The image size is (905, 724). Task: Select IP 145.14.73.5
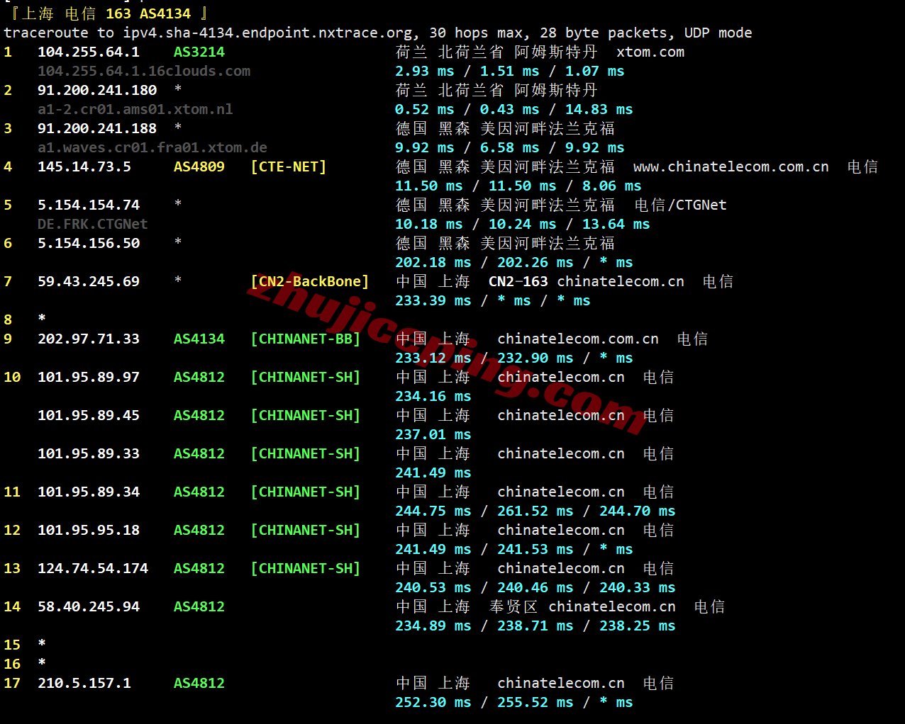[84, 167]
